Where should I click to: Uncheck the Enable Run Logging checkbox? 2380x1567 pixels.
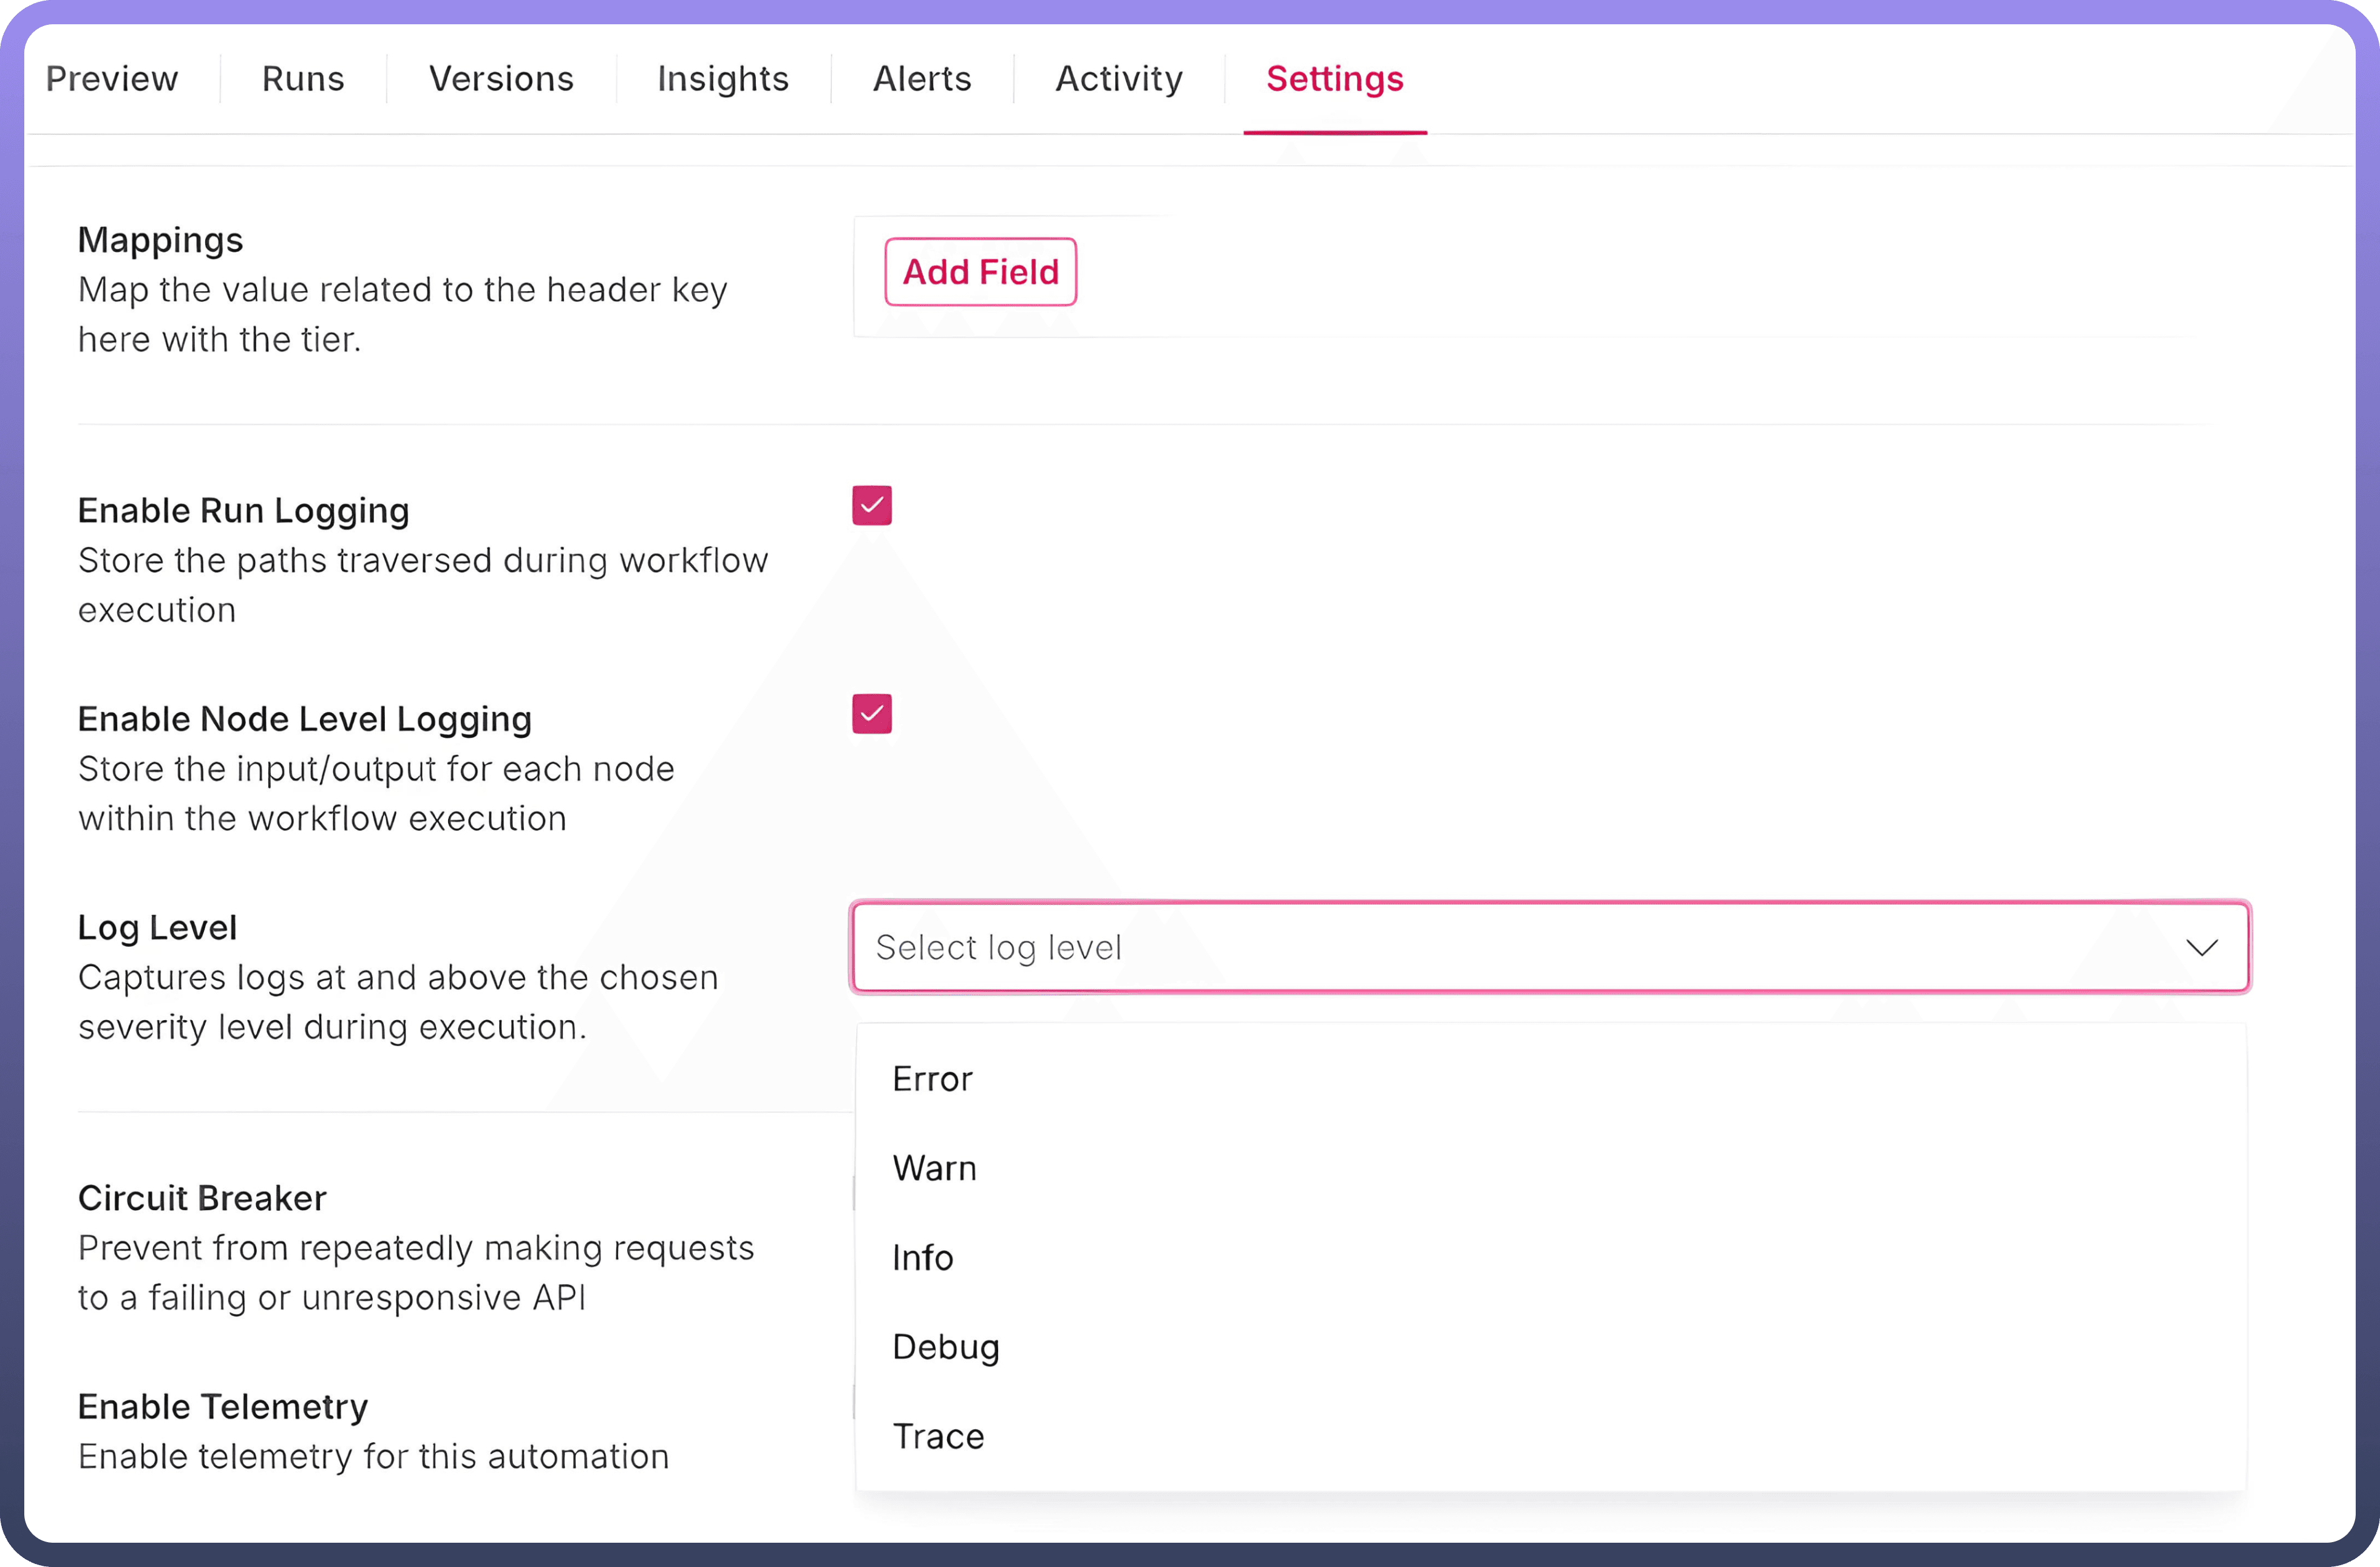[x=872, y=506]
